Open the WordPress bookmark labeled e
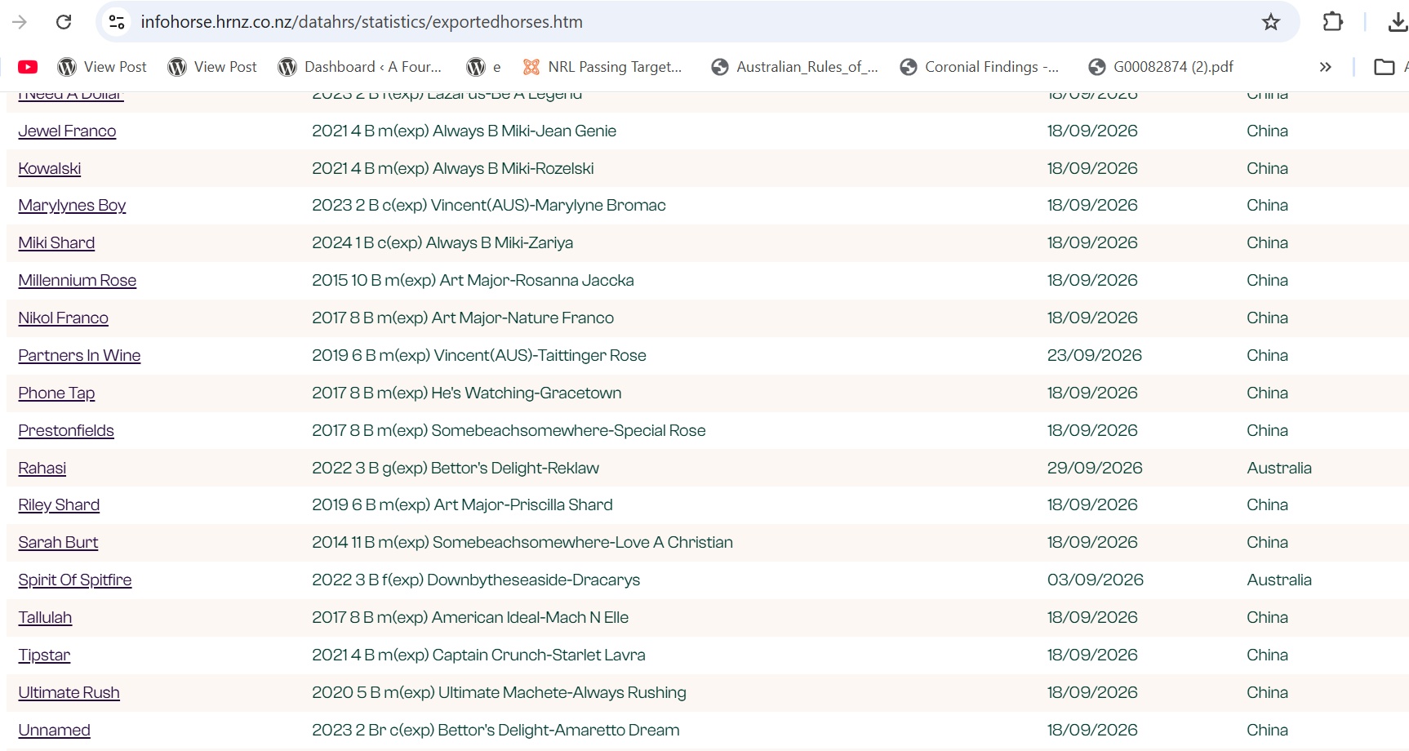1409x751 pixels. [x=483, y=67]
